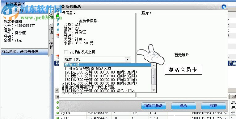Click the 商品购买，请双击处理 header
Screen dimensions: 236x119
pos(24,52)
